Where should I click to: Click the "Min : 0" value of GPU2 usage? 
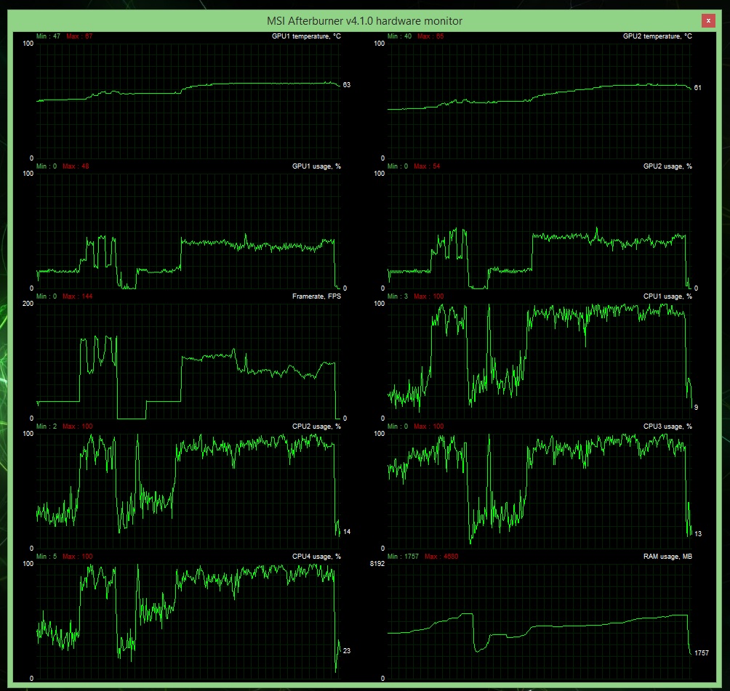coord(398,166)
